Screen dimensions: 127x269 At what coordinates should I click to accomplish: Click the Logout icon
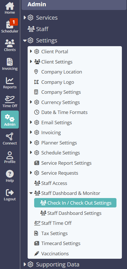(10, 192)
